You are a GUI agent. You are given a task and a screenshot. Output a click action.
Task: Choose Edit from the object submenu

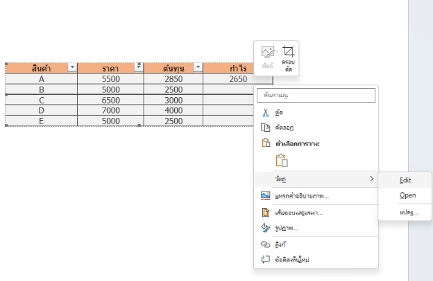click(x=405, y=180)
